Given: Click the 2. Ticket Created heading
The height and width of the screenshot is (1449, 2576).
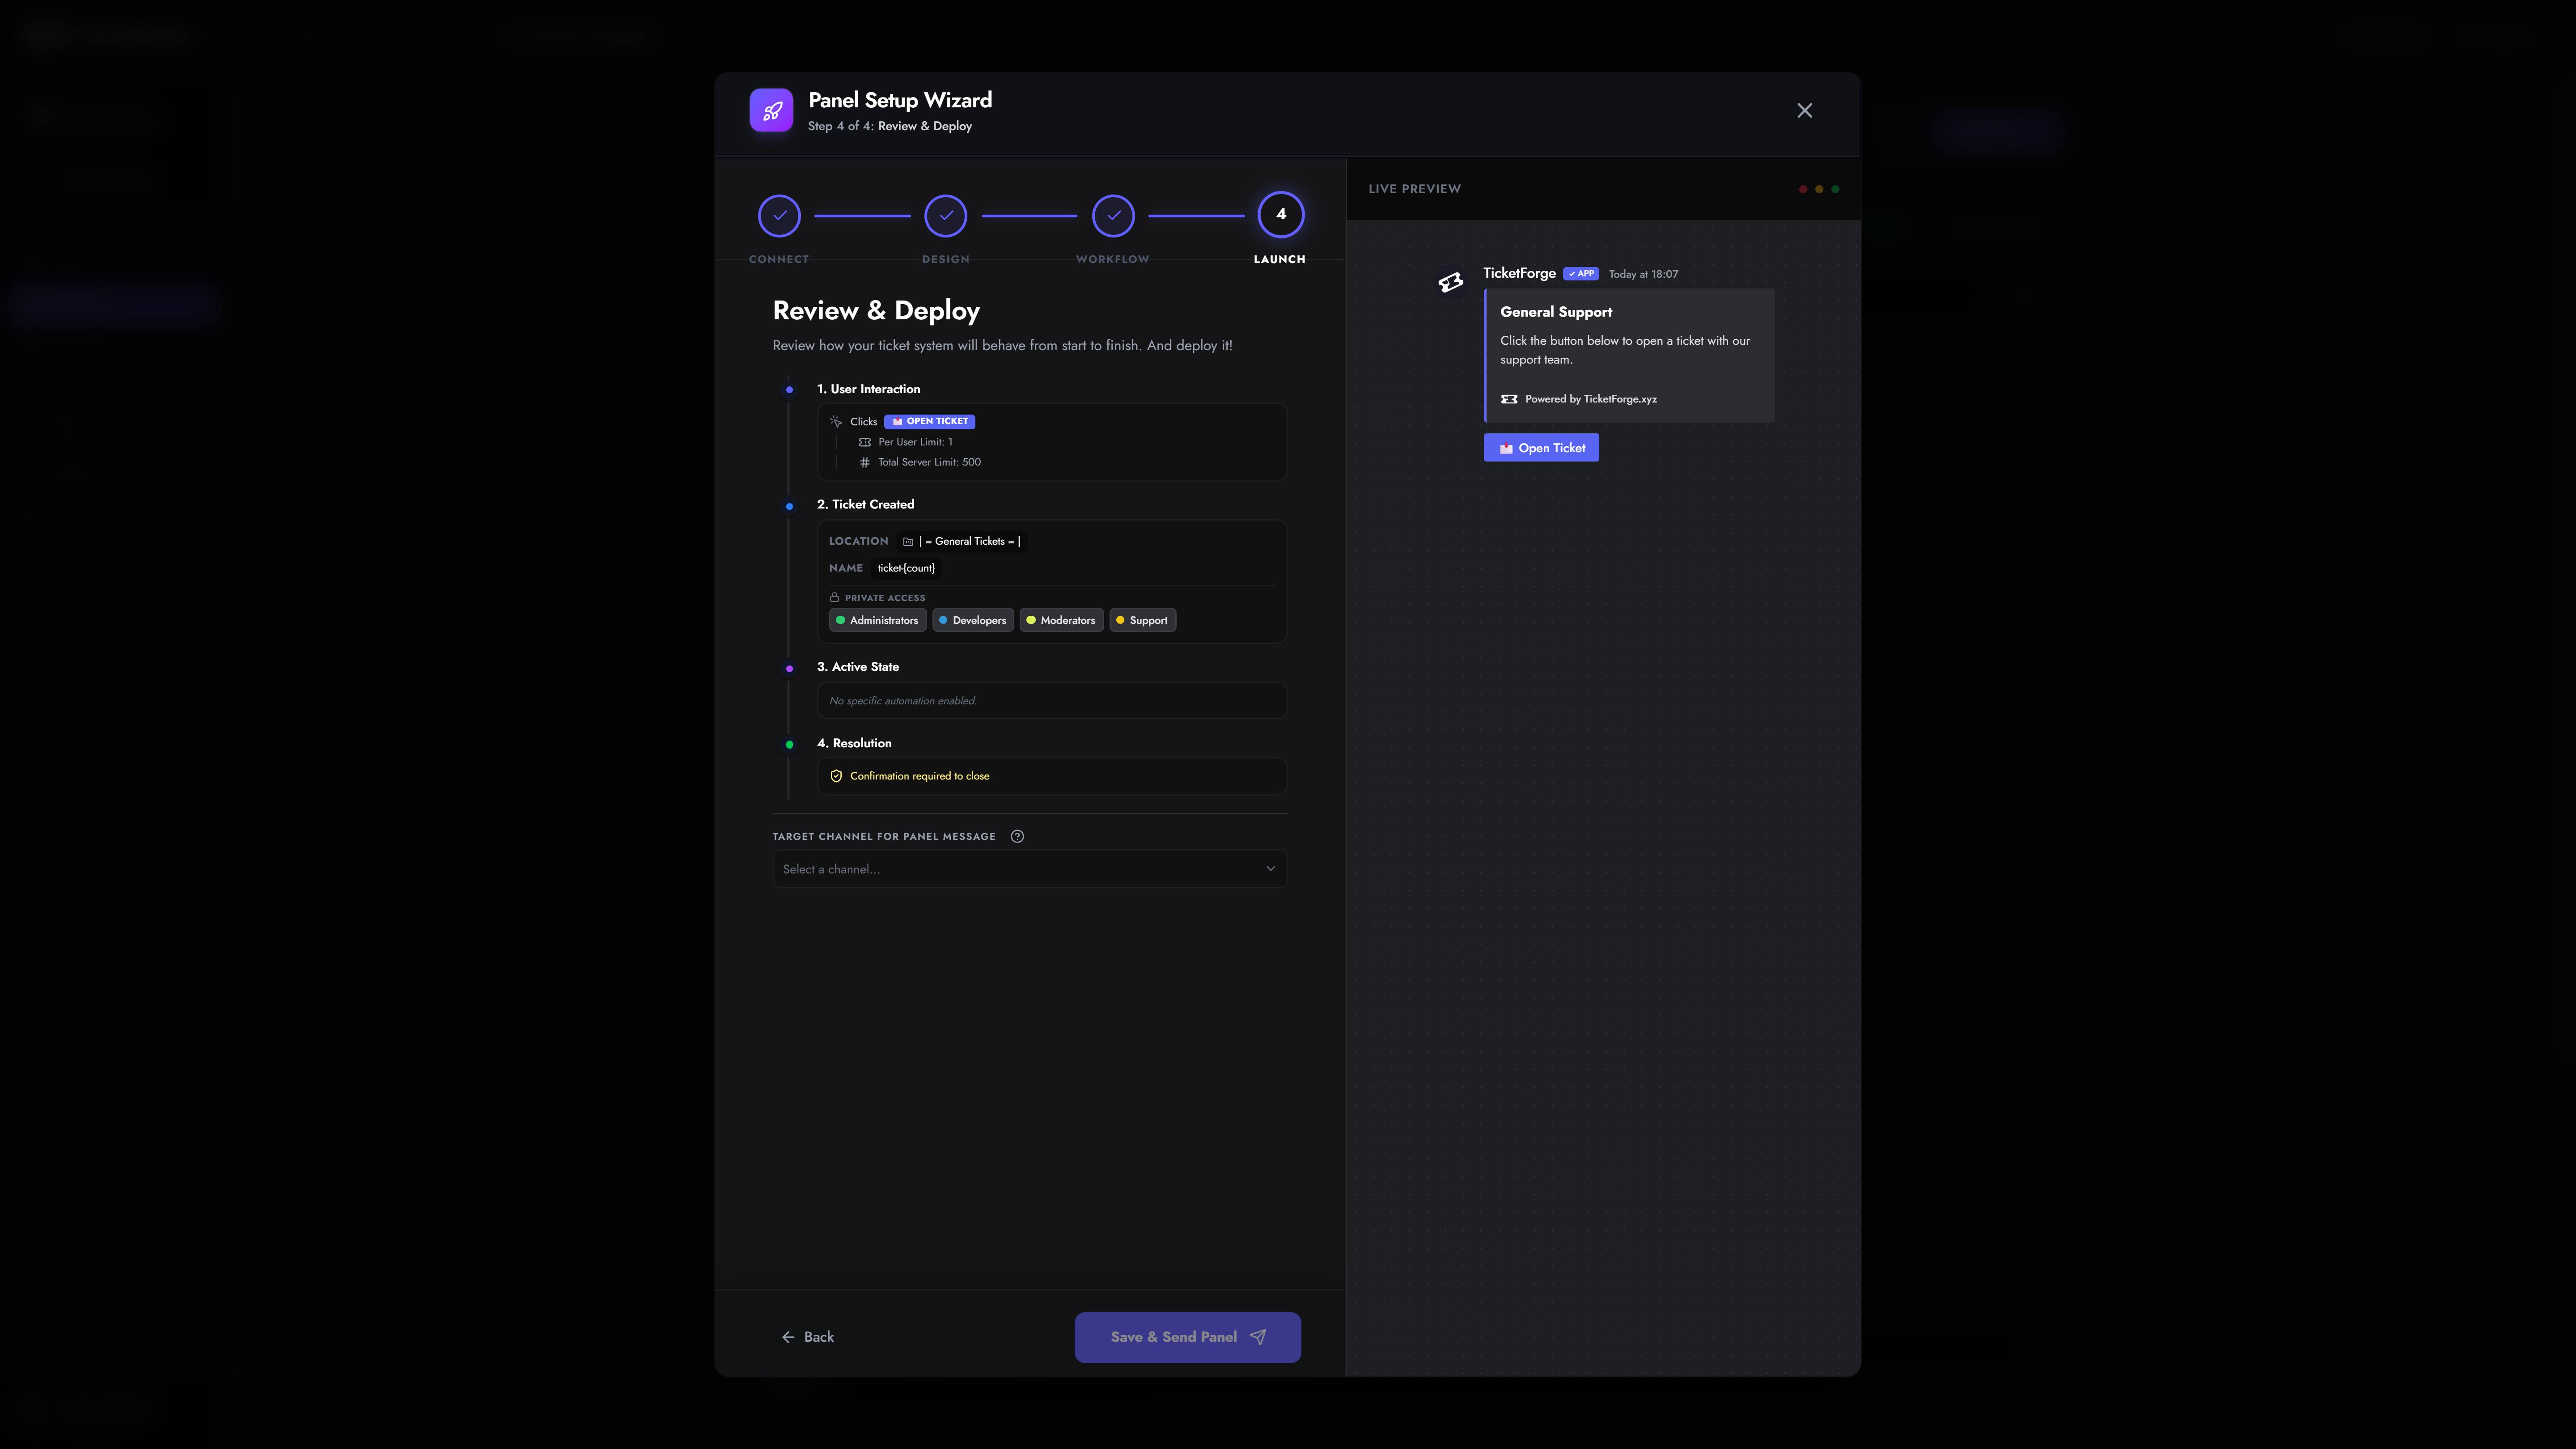Looking at the screenshot, I should tap(865, 504).
